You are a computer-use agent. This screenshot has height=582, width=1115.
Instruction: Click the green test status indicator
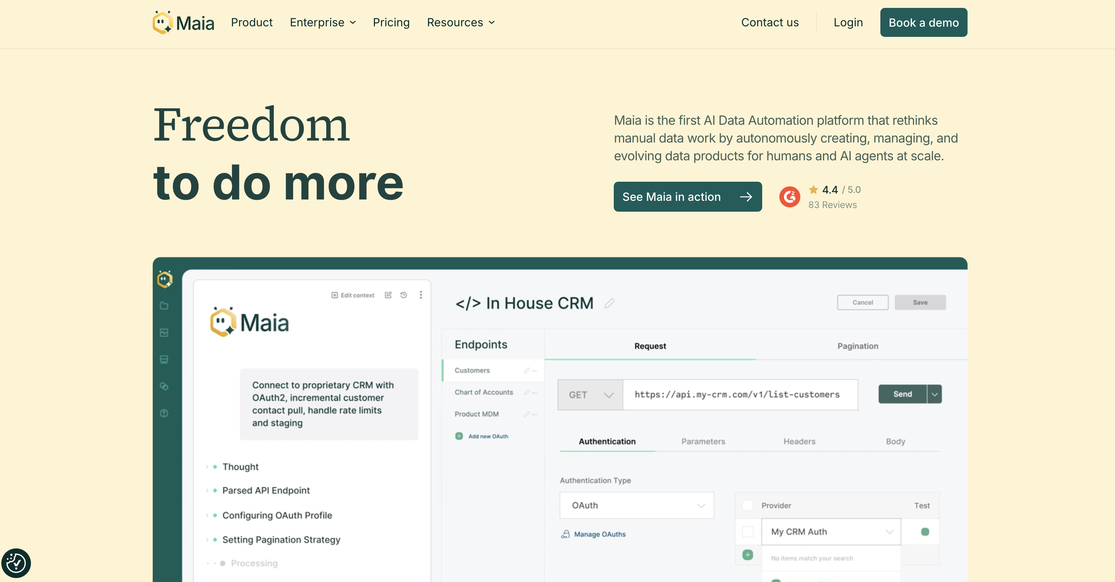click(925, 532)
